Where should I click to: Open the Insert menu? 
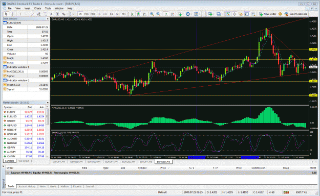27,8
